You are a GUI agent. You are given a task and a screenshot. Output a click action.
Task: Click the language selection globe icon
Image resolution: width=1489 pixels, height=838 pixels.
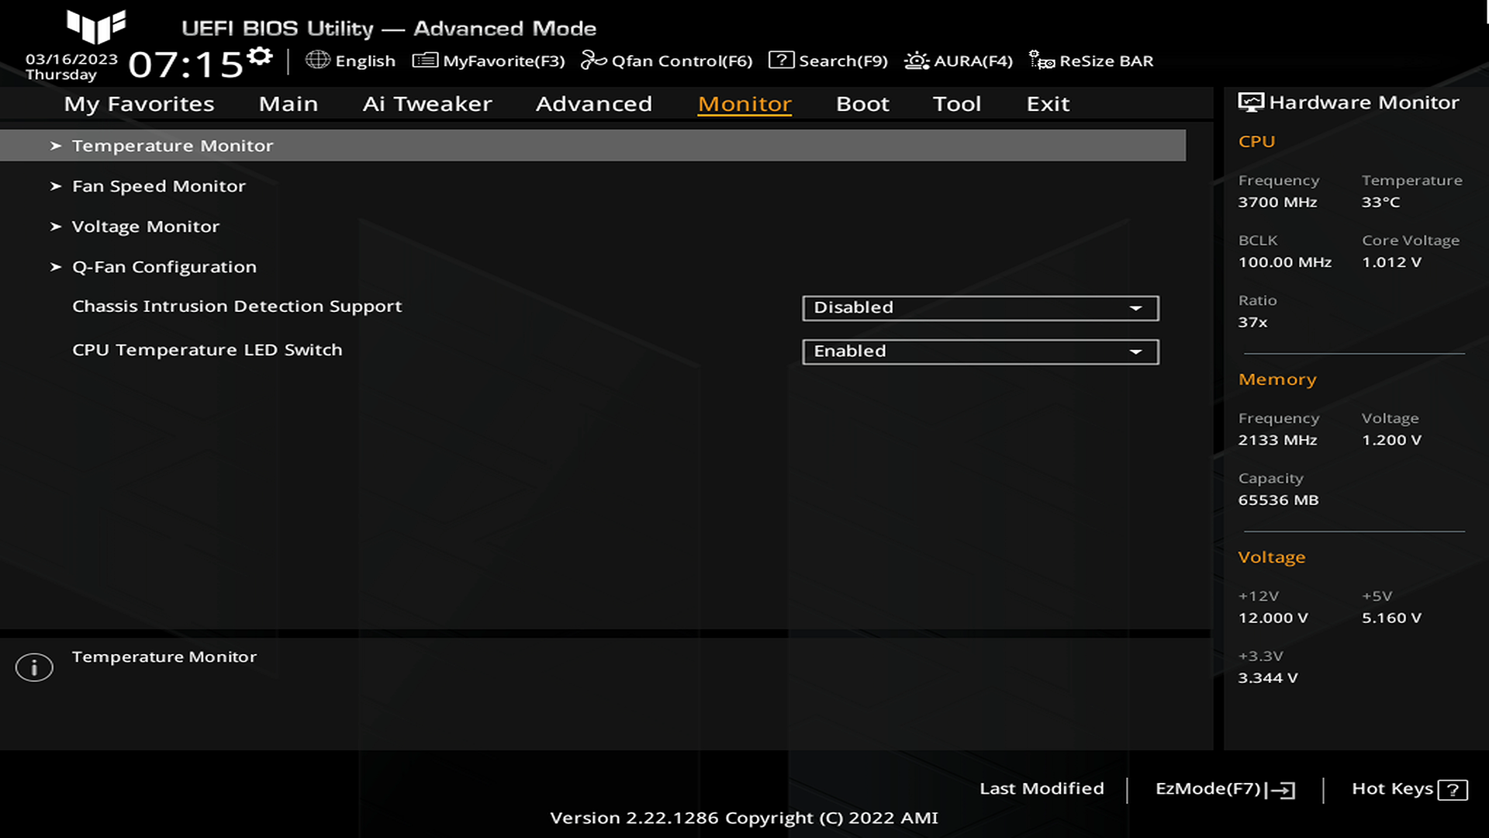[x=318, y=61]
